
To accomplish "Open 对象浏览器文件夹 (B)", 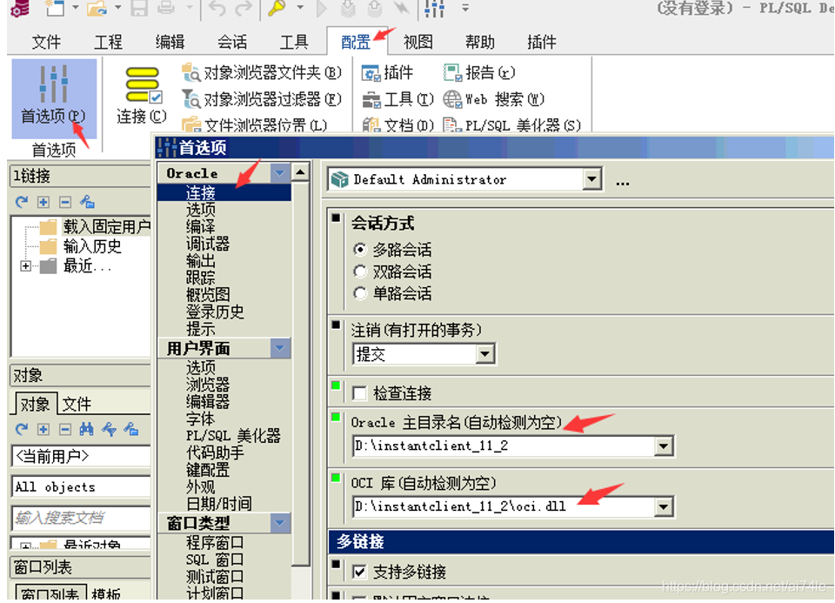I will click(262, 72).
